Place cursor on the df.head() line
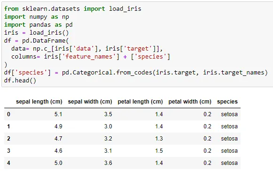The height and width of the screenshot is (171, 273). pos(20,81)
